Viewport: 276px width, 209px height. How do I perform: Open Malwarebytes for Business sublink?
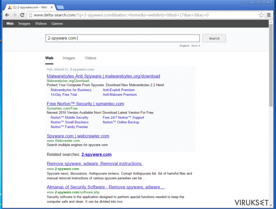(71, 90)
